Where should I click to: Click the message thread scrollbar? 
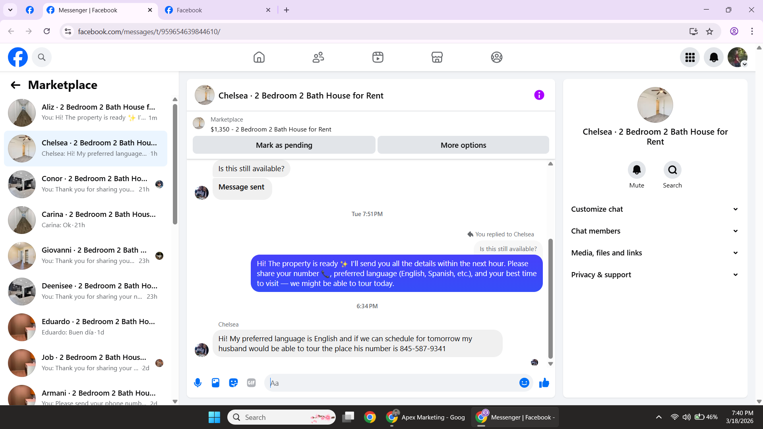click(x=550, y=298)
